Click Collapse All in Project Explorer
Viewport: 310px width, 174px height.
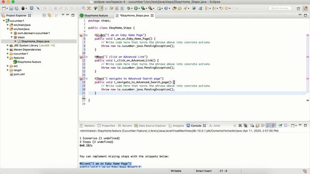pyautogui.click(x=44, y=15)
